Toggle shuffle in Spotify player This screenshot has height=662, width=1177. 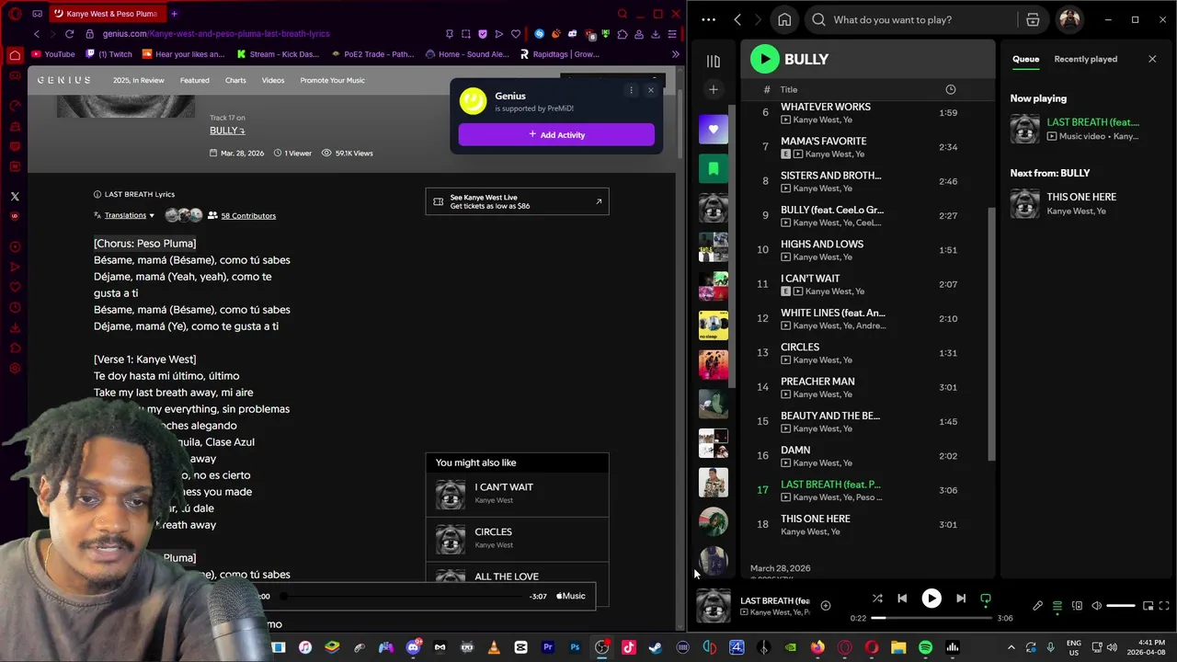point(877,599)
